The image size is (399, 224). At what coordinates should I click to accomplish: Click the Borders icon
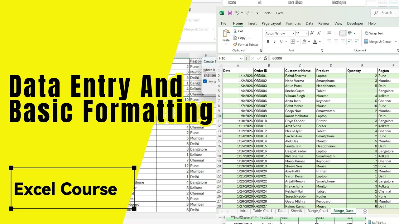tap(292, 41)
